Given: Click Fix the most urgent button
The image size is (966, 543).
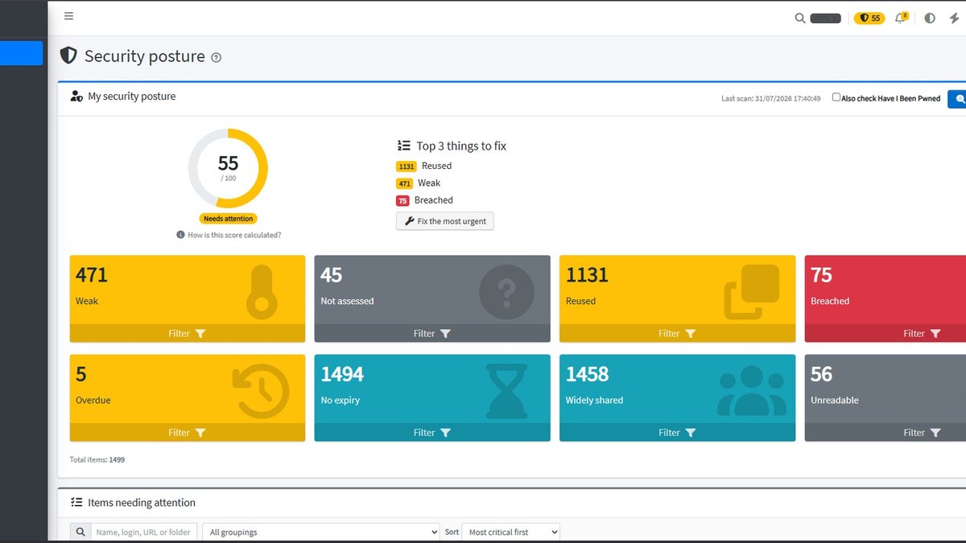Looking at the screenshot, I should pyautogui.click(x=444, y=221).
